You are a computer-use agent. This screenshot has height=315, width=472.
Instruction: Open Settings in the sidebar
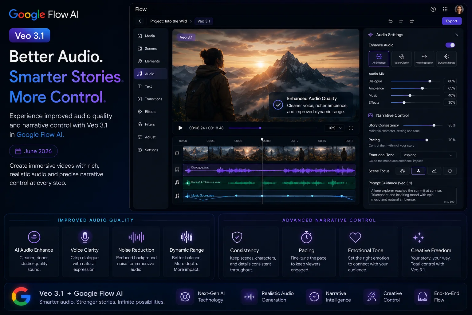pos(151,150)
